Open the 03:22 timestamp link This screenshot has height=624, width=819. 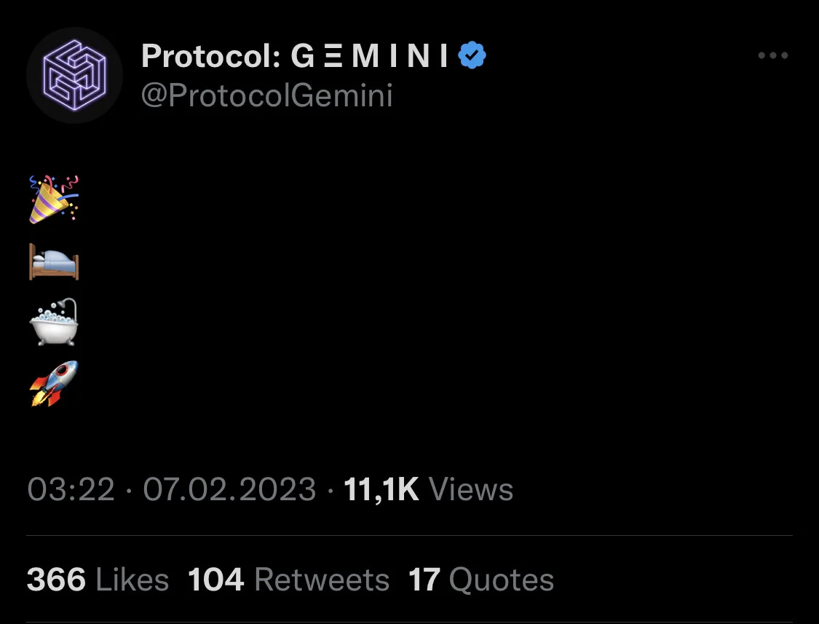coord(71,490)
